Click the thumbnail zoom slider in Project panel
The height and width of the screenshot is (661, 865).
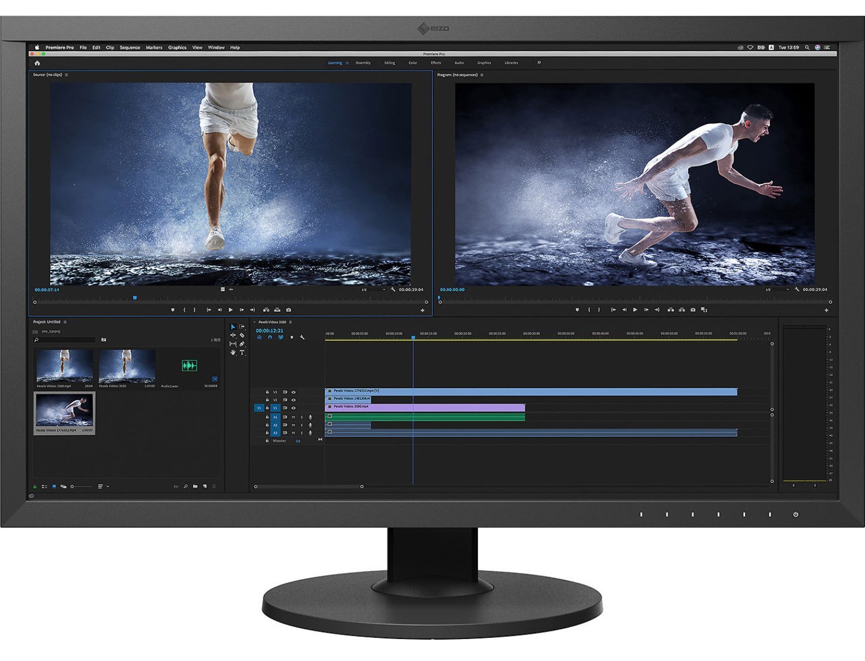click(72, 486)
